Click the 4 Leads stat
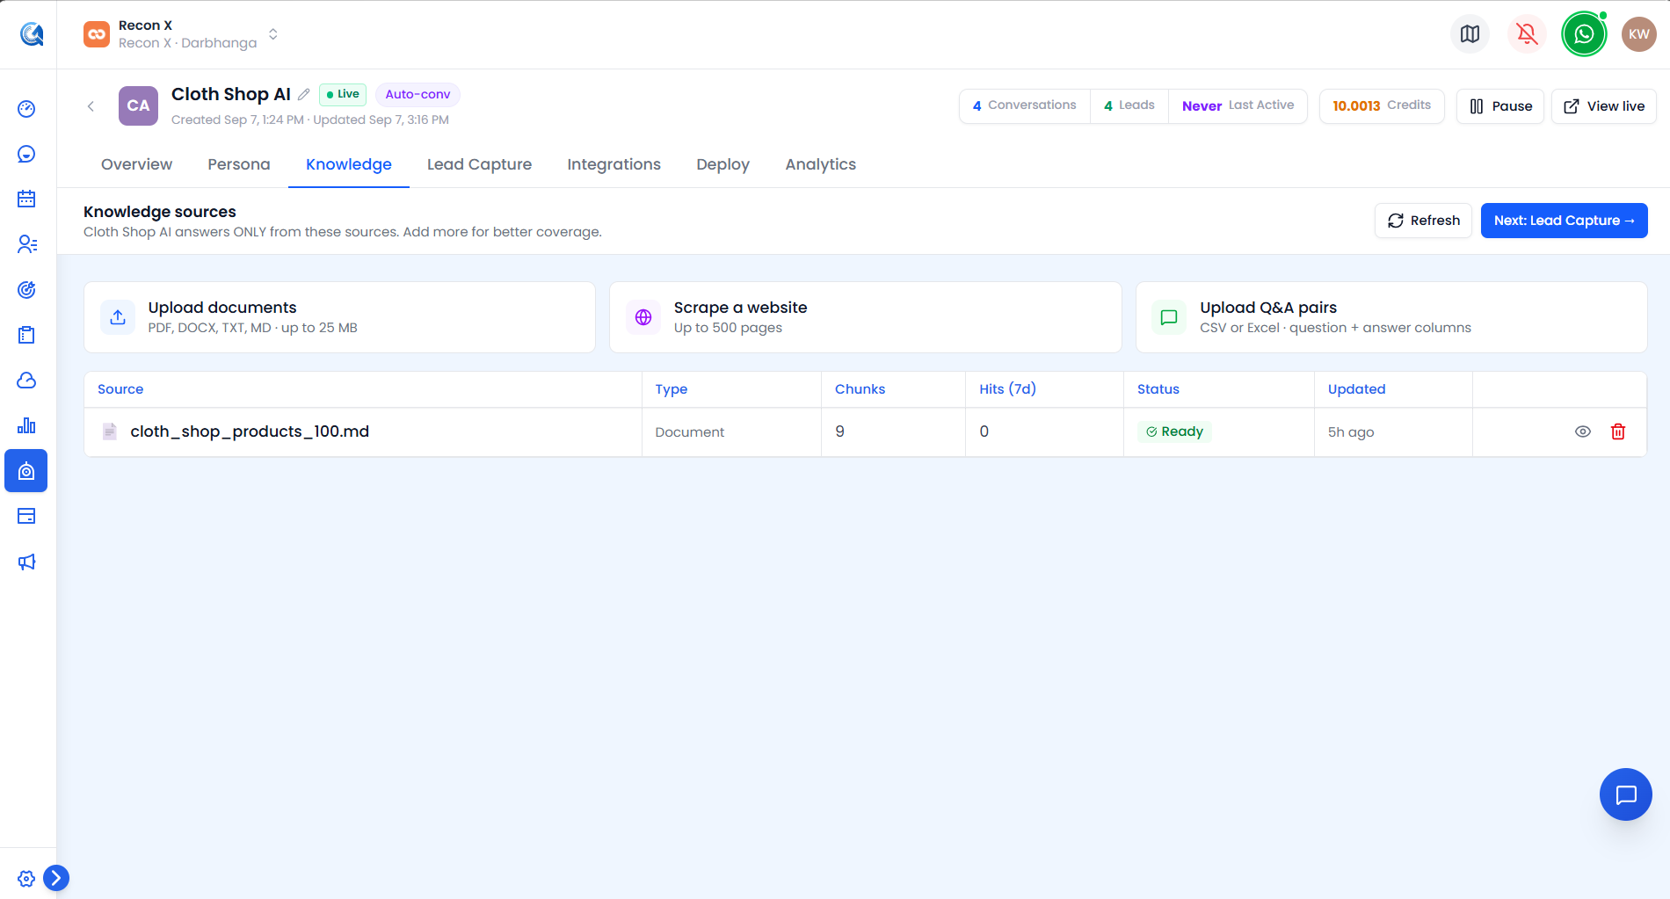Image resolution: width=1670 pixels, height=899 pixels. coord(1129,105)
